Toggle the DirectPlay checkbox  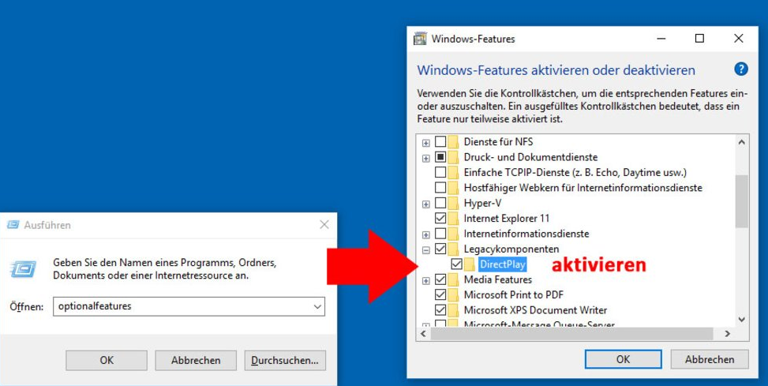click(x=456, y=264)
